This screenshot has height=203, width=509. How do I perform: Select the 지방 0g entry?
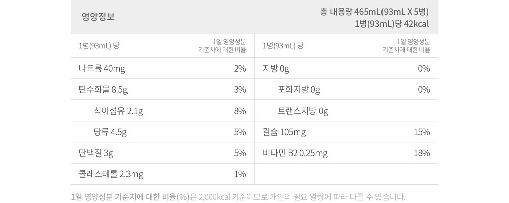point(276,69)
